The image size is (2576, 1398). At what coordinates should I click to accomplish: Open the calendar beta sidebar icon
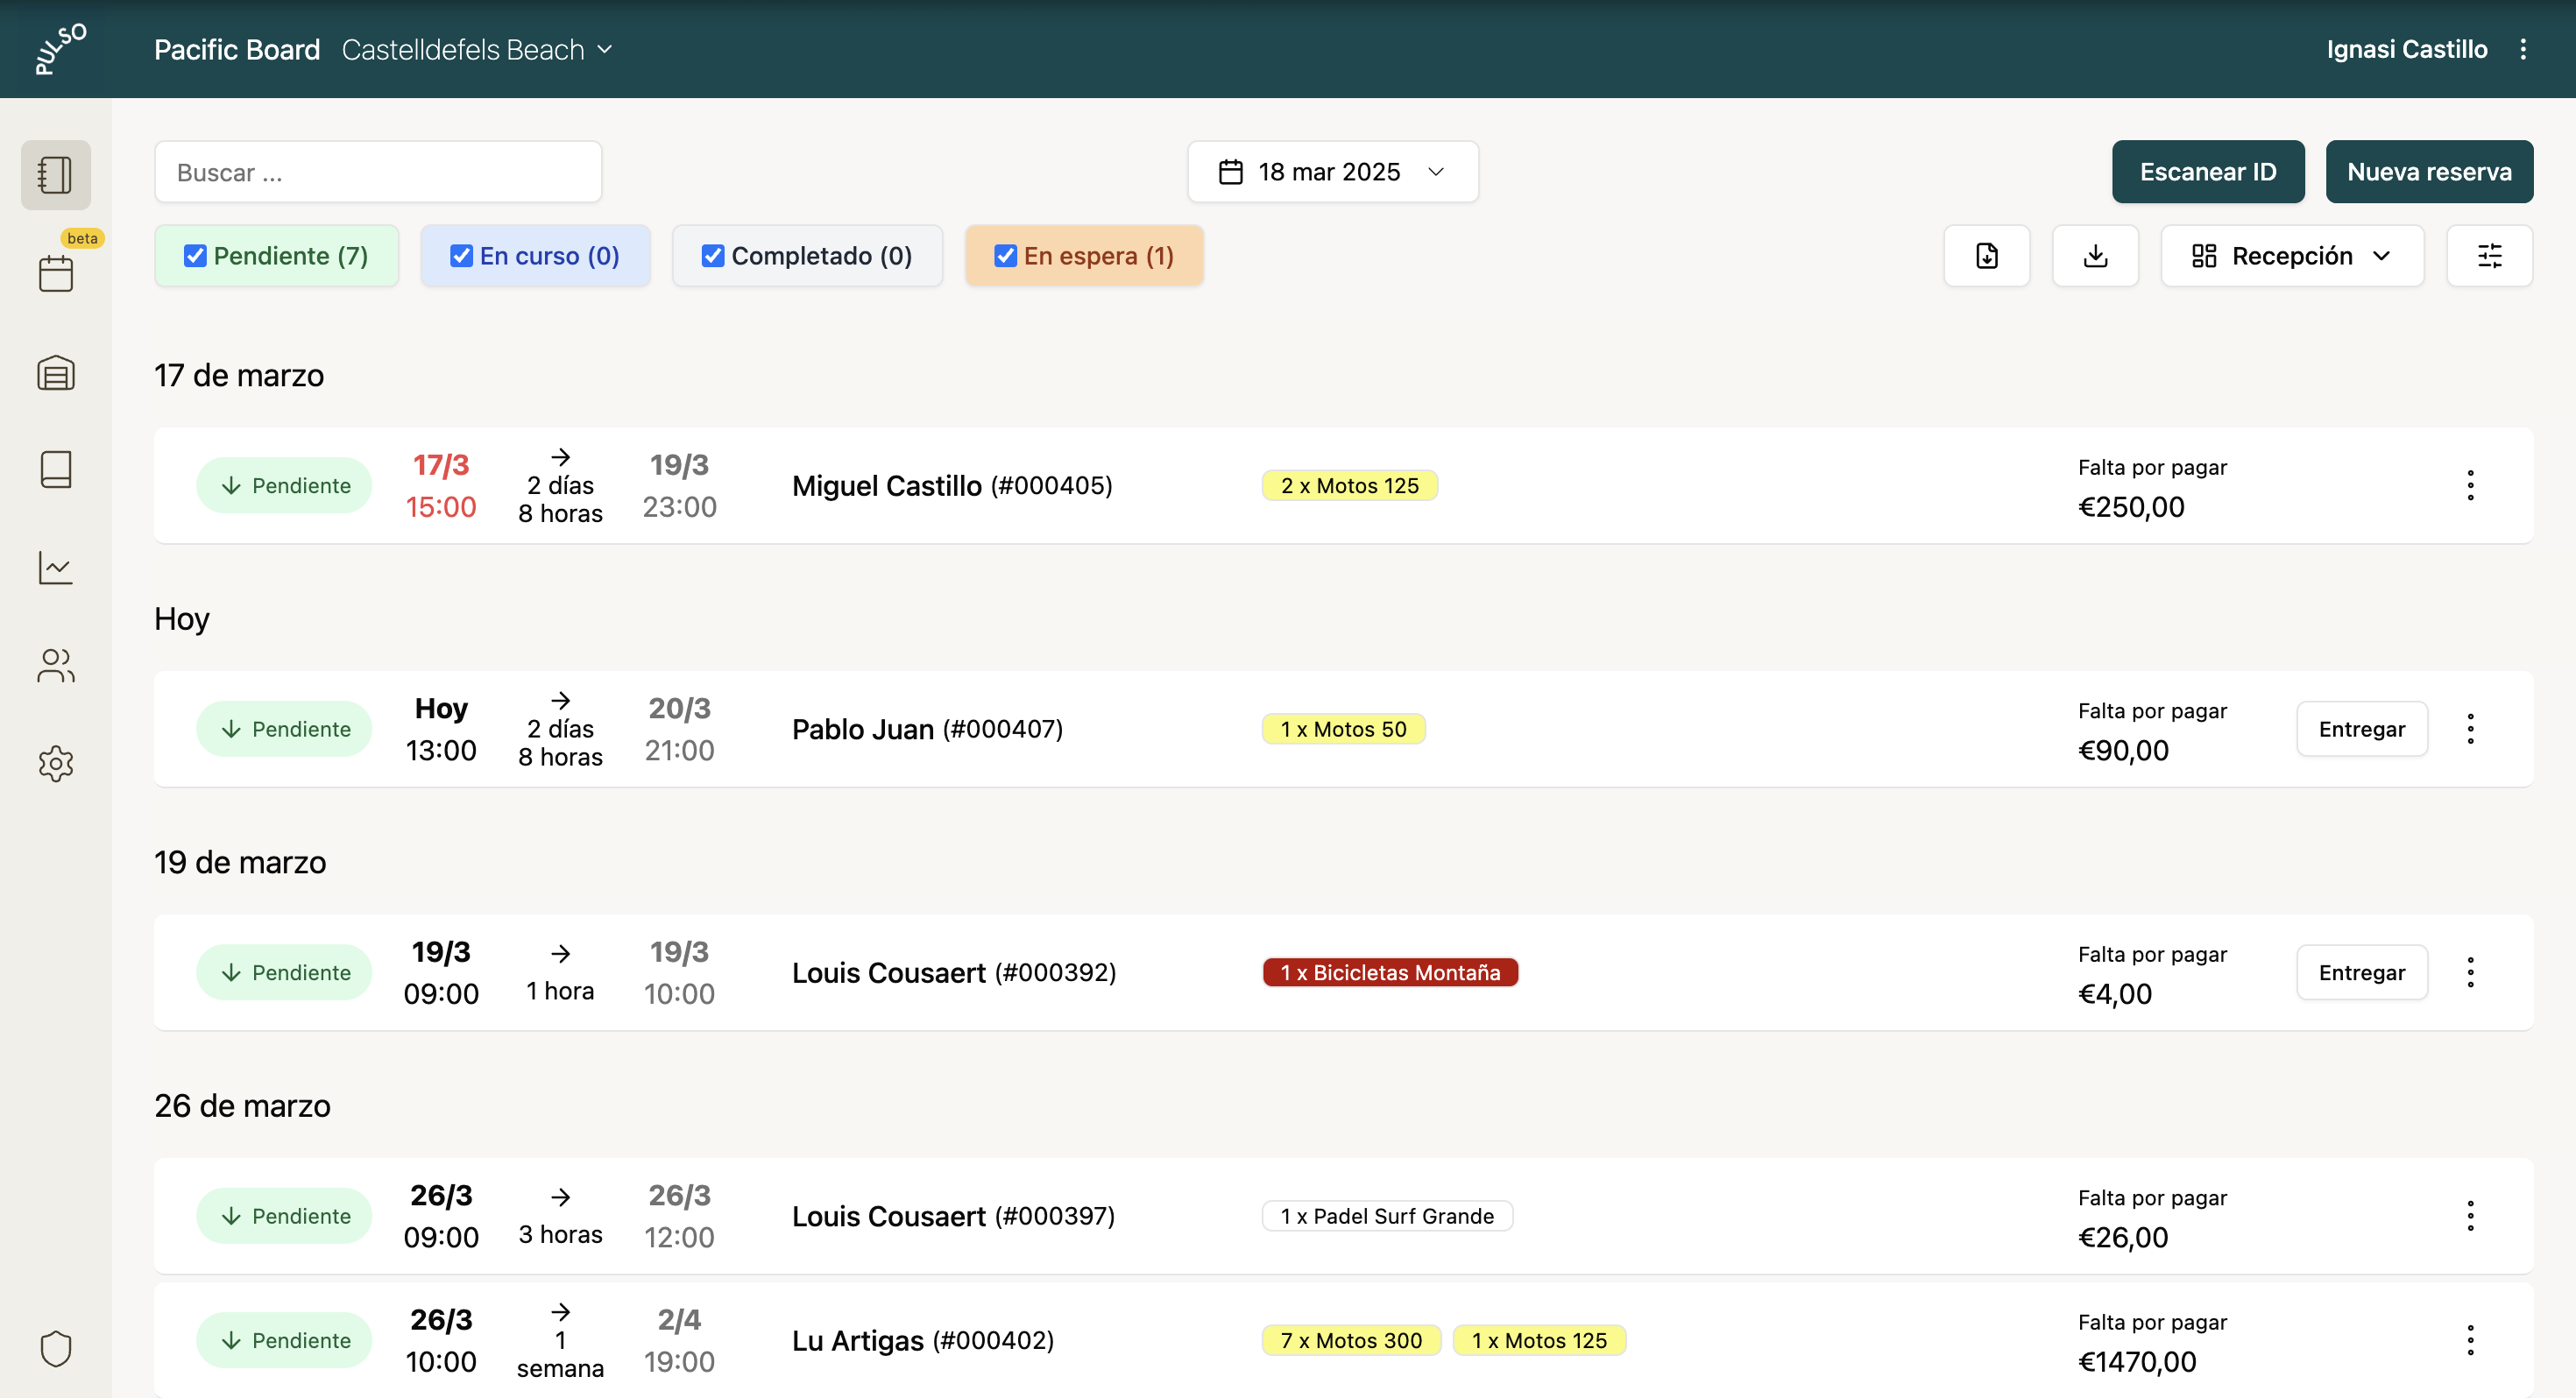point(56,273)
